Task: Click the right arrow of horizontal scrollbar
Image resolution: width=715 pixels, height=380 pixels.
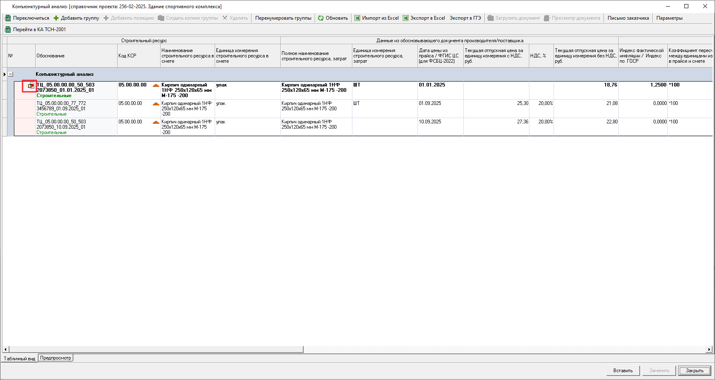Action: click(x=709, y=349)
